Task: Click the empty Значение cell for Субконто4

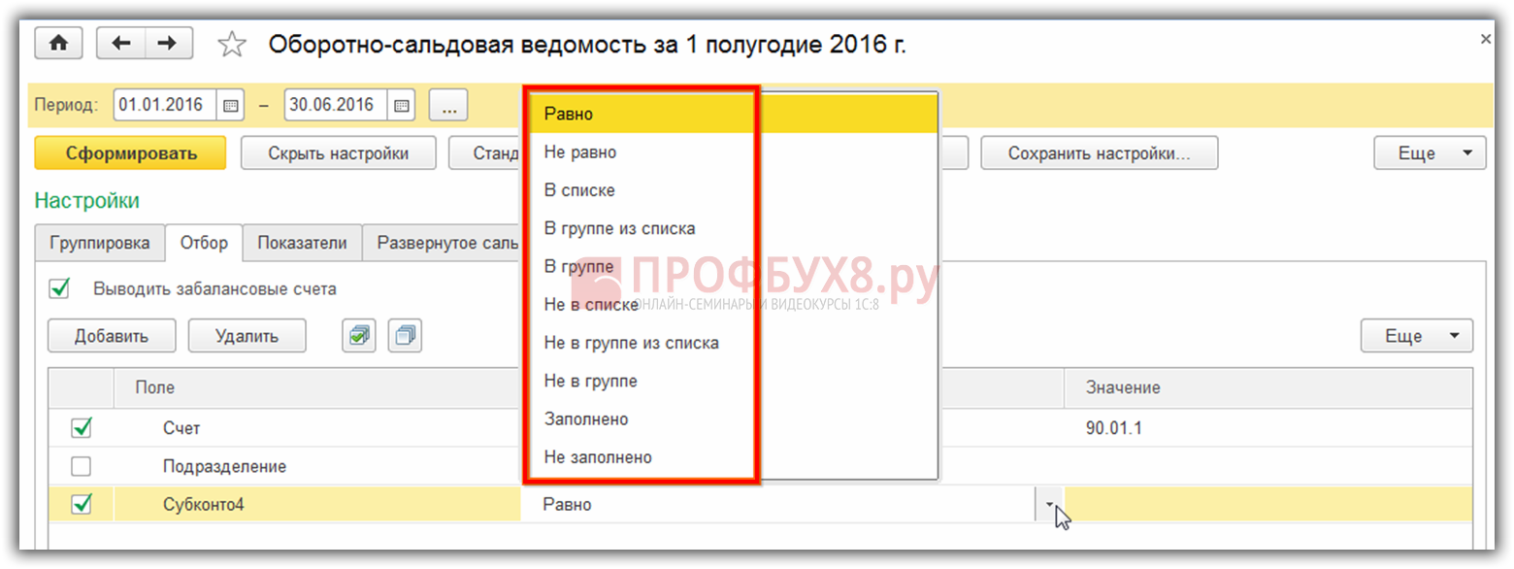Action: tap(1267, 505)
